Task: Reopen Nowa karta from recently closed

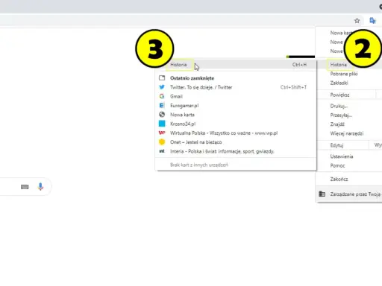Action: pyautogui.click(x=236, y=115)
